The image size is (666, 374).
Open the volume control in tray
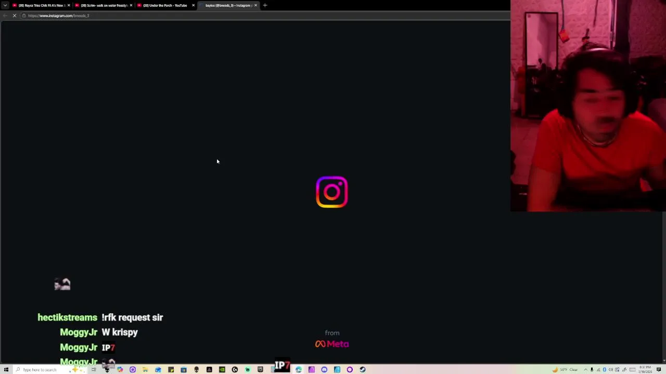611,369
